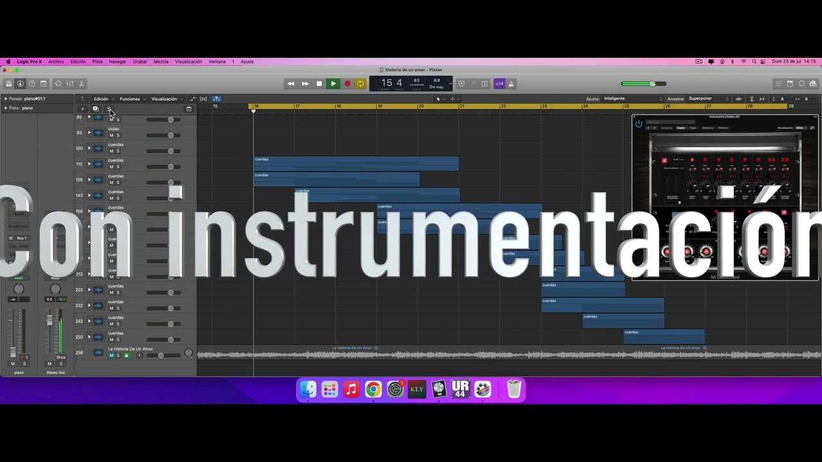822x462 pixels.
Task: Solo the violas track
Action: pyautogui.click(x=118, y=135)
